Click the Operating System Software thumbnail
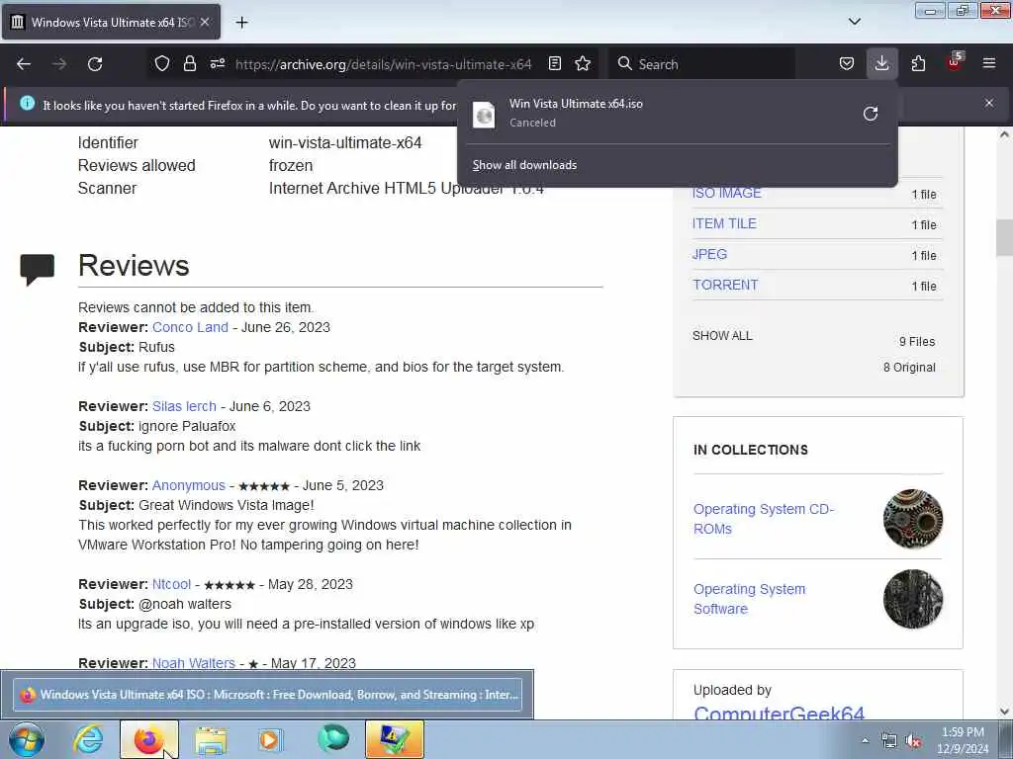This screenshot has height=759, width=1013. [x=913, y=599]
